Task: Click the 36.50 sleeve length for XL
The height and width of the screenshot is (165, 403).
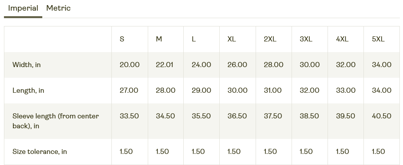Action: point(237,116)
